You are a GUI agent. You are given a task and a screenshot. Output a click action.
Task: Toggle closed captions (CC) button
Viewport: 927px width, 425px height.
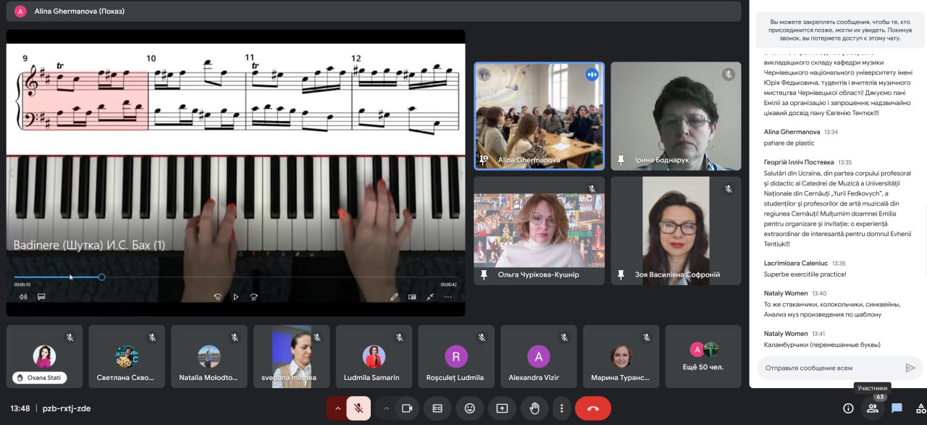click(x=437, y=408)
